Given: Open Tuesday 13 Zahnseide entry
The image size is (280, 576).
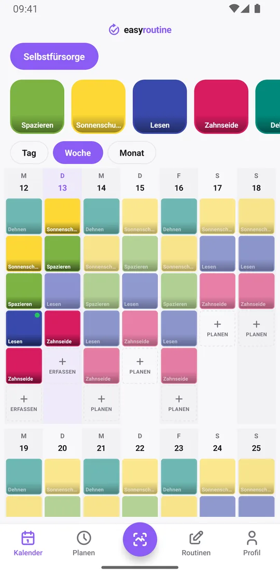Looking at the screenshot, I should [62, 328].
